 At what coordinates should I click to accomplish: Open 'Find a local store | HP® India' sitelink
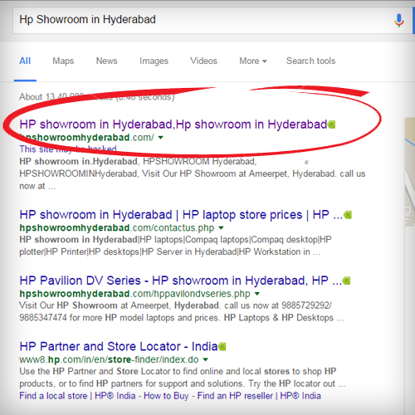77,396
